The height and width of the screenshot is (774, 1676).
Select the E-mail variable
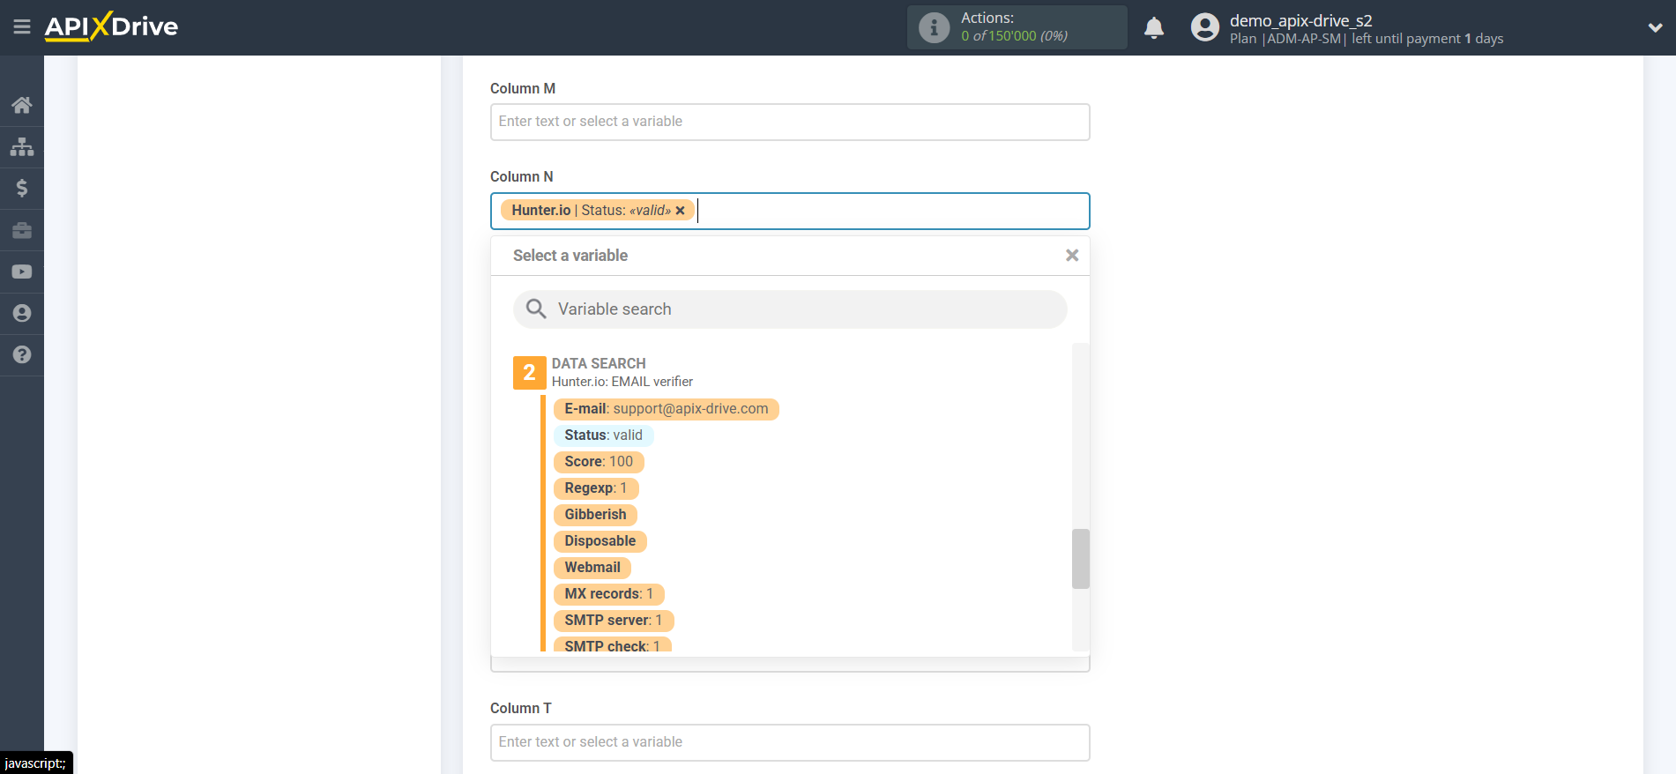[666, 409]
